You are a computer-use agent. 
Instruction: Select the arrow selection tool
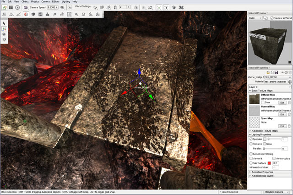coord(4,23)
